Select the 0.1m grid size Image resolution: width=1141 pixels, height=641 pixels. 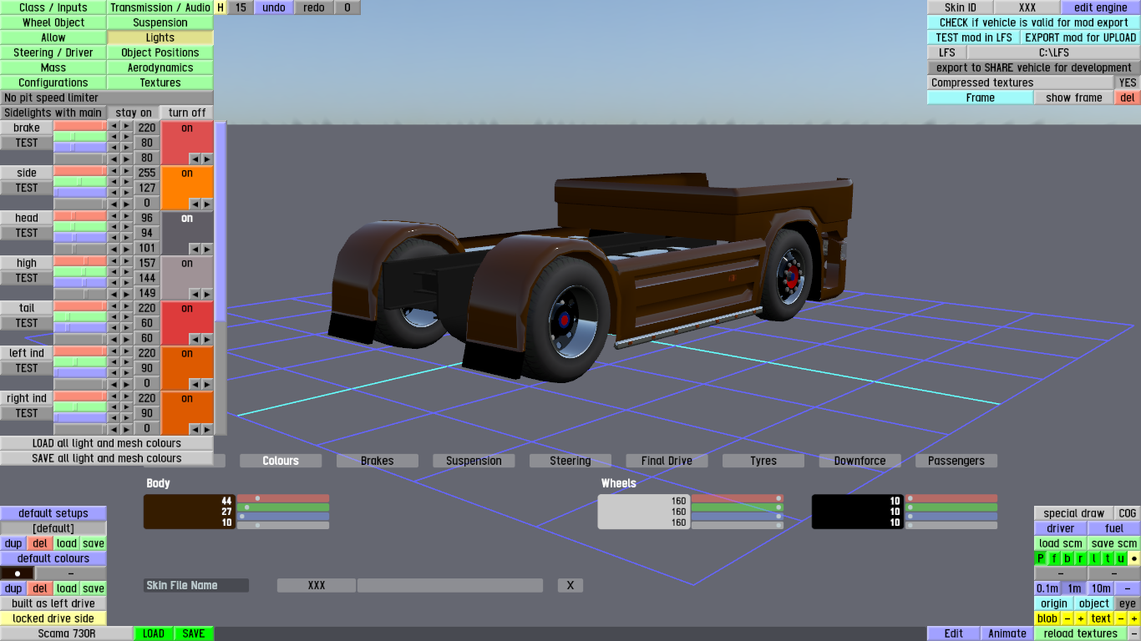point(1047,588)
